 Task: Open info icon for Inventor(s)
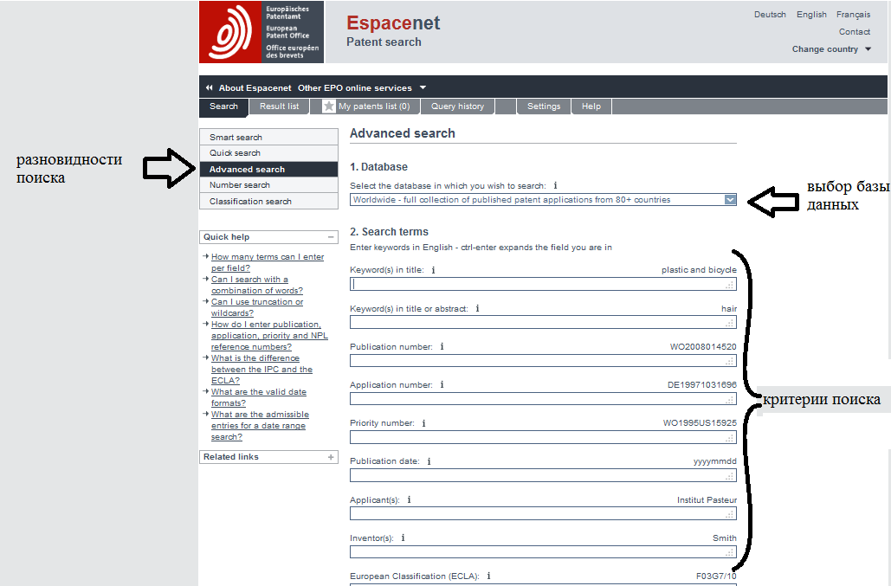click(403, 538)
